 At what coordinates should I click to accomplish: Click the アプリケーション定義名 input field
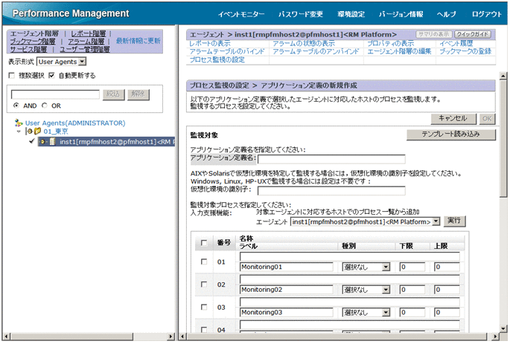(x=331, y=158)
